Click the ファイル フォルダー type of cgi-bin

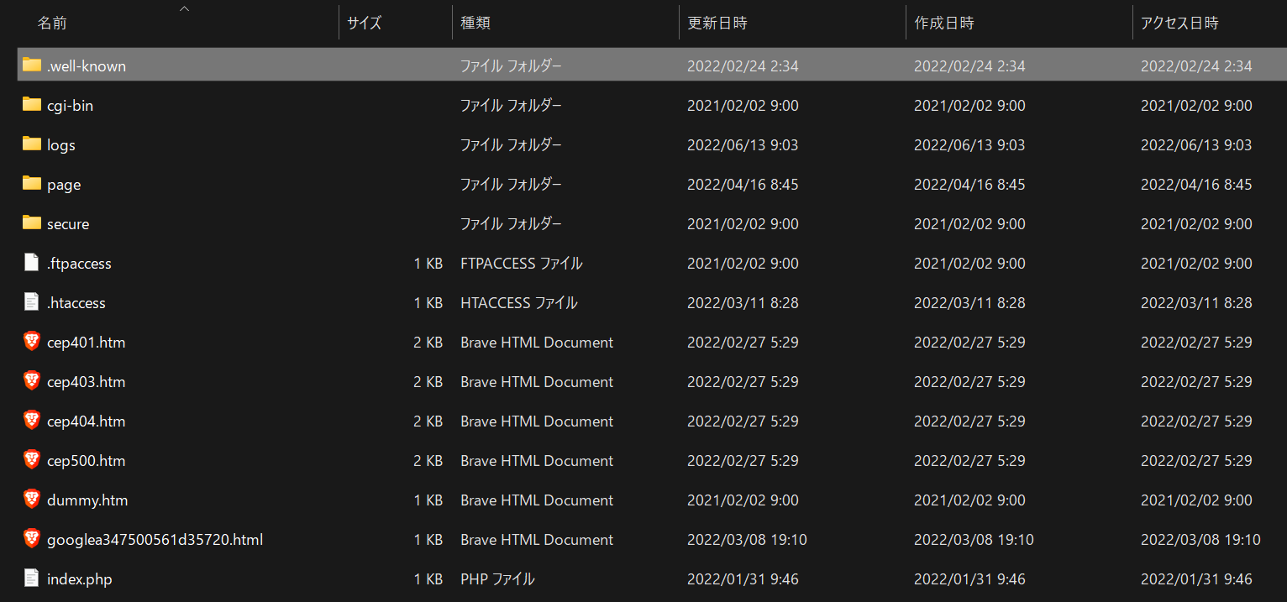tap(511, 105)
